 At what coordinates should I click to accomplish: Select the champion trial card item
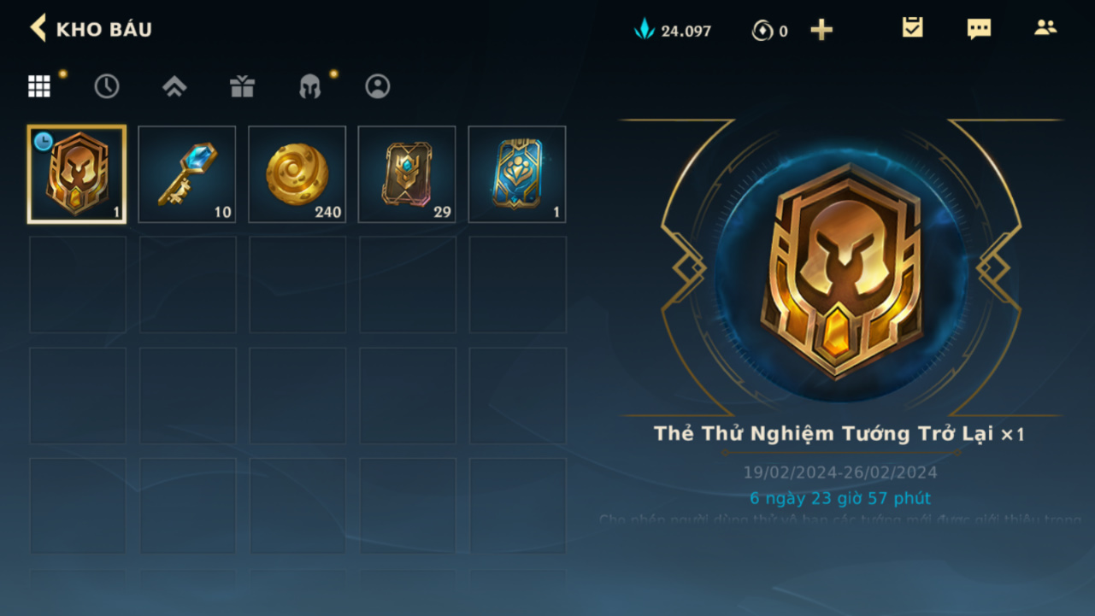tap(77, 174)
